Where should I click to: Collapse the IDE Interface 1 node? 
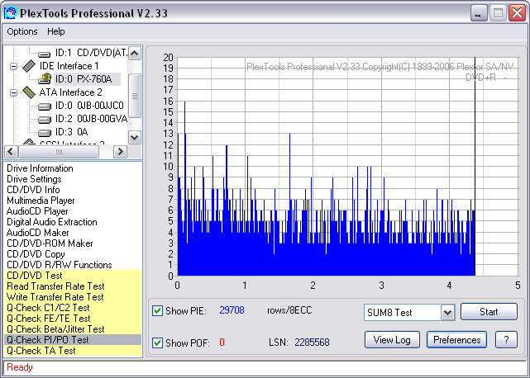click(x=13, y=66)
